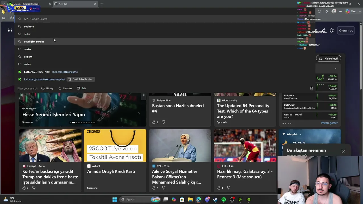Open the Copilot Chat button

tap(351, 11)
